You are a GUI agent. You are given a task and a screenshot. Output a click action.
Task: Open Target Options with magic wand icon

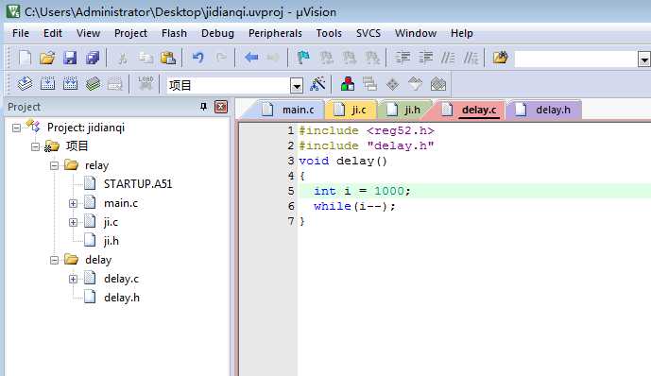click(x=317, y=84)
